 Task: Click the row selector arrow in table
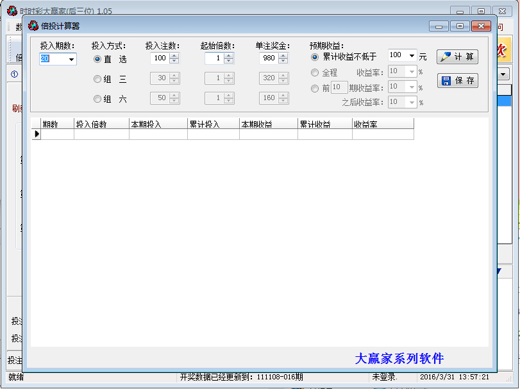click(37, 134)
